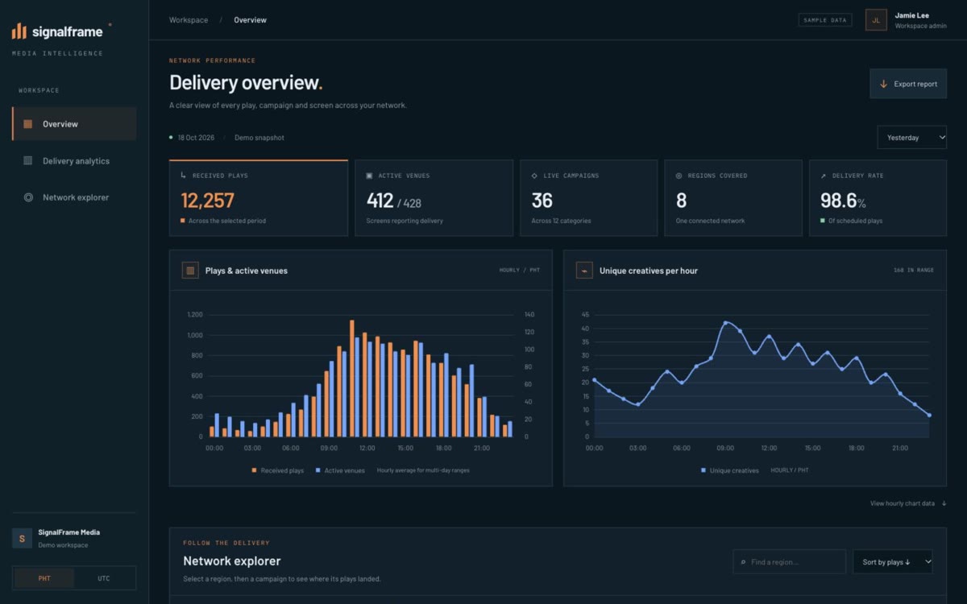Click the Plays & active venues chart icon
Screen dimensions: 967x604
(x=190, y=271)
